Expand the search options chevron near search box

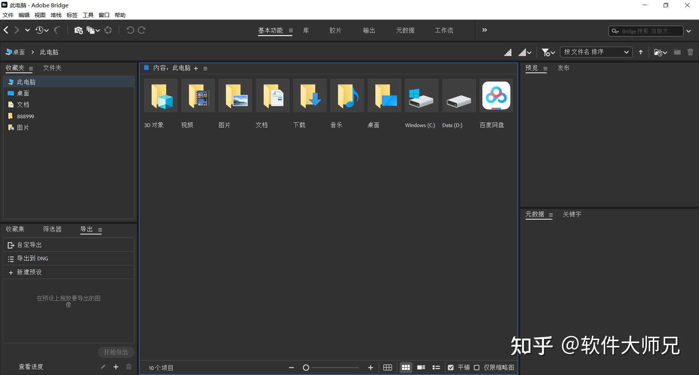pos(689,31)
